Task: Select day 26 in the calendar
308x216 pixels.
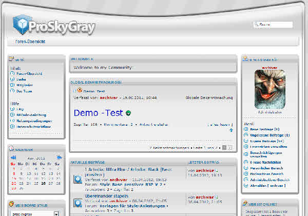Action: pos(44,183)
